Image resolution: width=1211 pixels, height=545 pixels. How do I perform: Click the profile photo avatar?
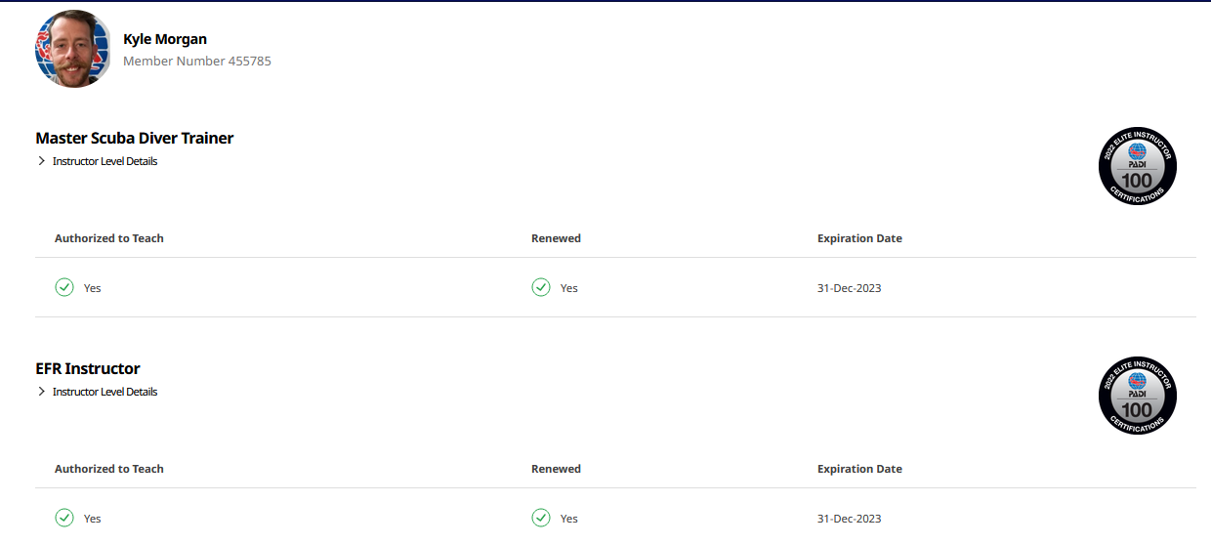pos(73,49)
